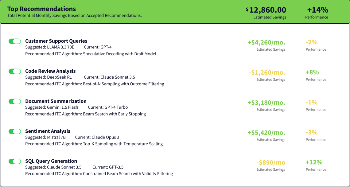Select the Customer Support Queries title
Screen dimensions: 350x187
pyautogui.click(x=56, y=41)
